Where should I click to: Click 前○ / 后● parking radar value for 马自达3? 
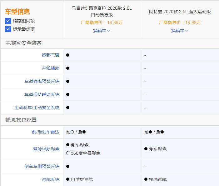[x=76, y=132]
